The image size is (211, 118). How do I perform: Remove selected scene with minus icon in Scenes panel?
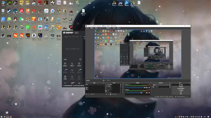point(89,94)
